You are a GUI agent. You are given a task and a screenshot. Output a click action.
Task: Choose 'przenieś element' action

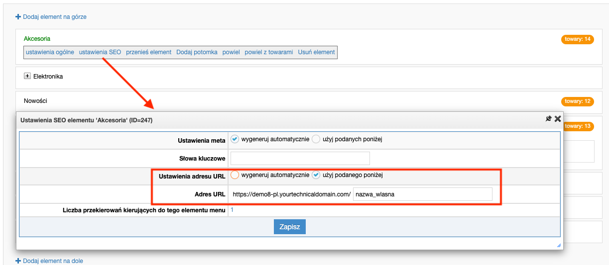pos(148,52)
